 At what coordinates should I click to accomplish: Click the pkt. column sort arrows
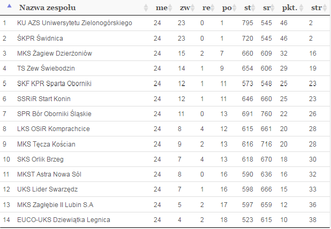pos(301,8)
